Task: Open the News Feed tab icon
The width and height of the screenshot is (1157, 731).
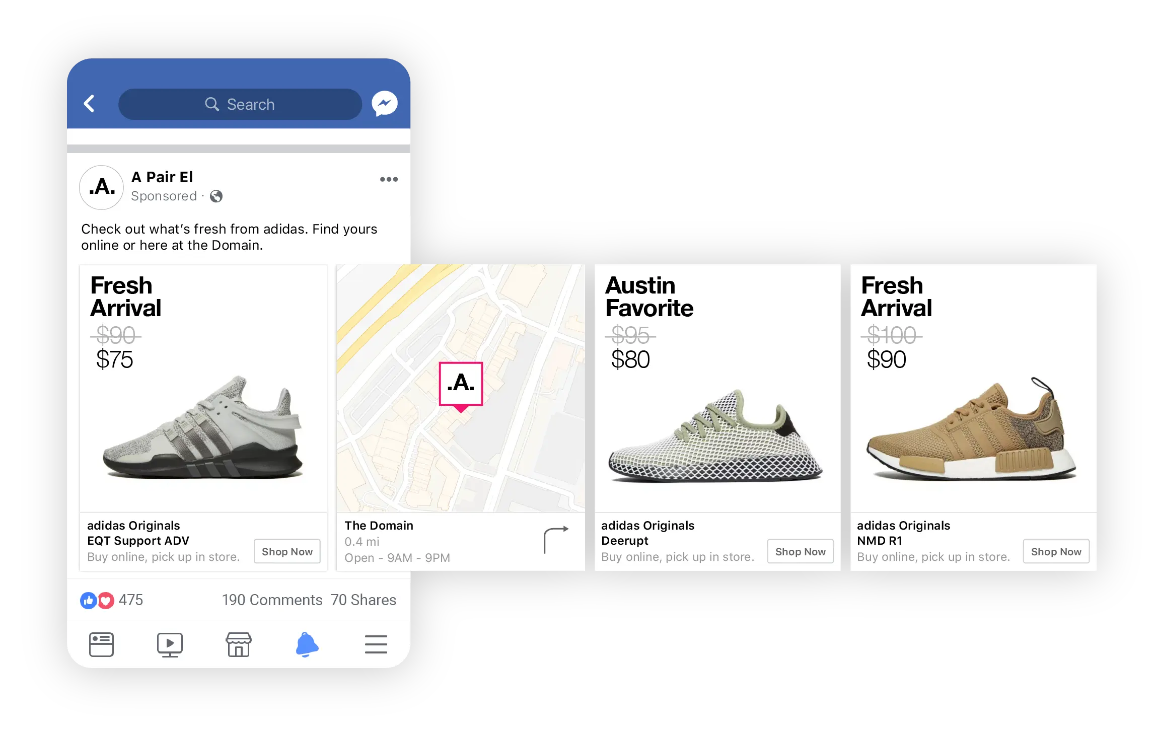Action: click(x=101, y=645)
